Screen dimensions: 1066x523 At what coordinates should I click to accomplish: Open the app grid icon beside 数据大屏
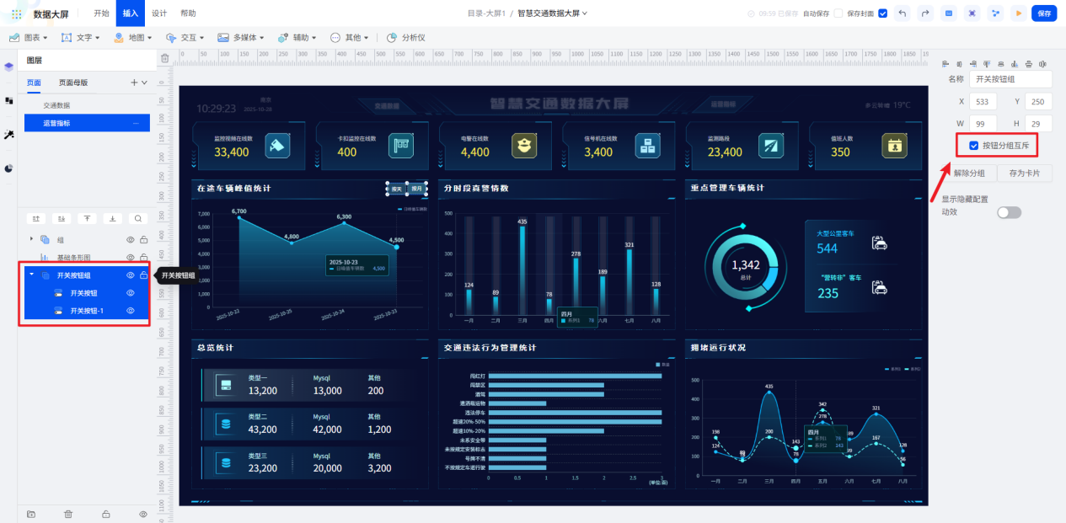(x=17, y=13)
